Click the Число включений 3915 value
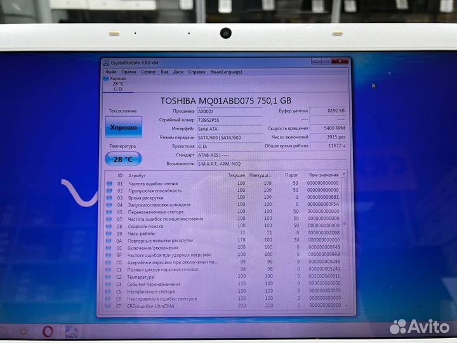457x343 pixels. (x=328, y=137)
